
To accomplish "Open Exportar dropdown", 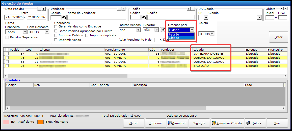I will point(157,30).
